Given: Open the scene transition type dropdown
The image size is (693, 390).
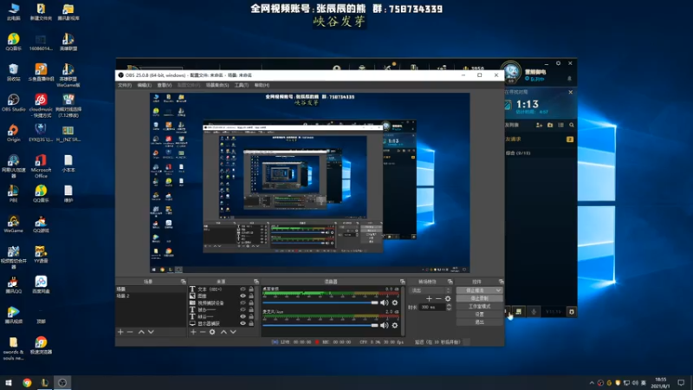Looking at the screenshot, I should pos(431,290).
